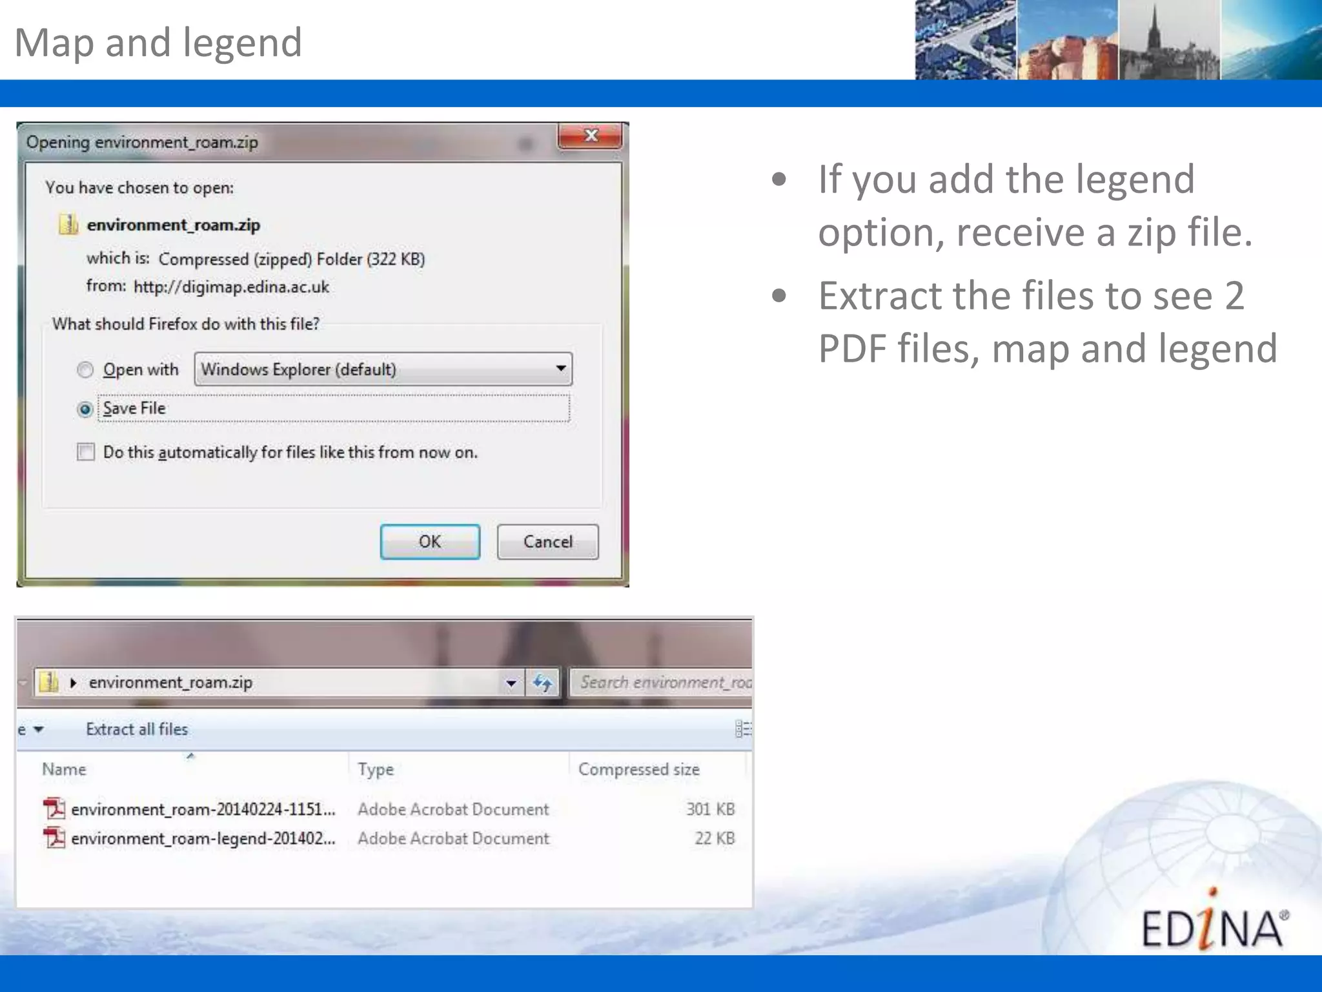Click the http://digimap.edina.ac.uk source text
Viewport: 1322px width, 992px height.
[x=231, y=287]
